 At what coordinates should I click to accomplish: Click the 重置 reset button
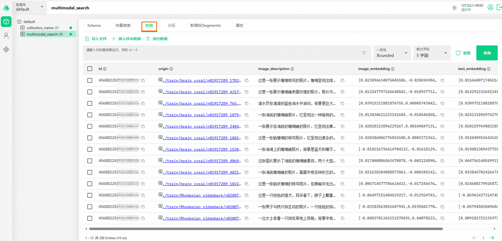(463, 53)
